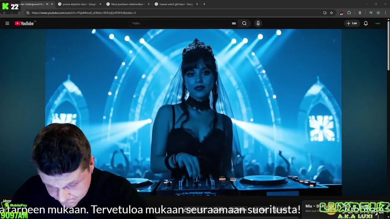Open the on-screen keyboard icon in search box

[234, 23]
